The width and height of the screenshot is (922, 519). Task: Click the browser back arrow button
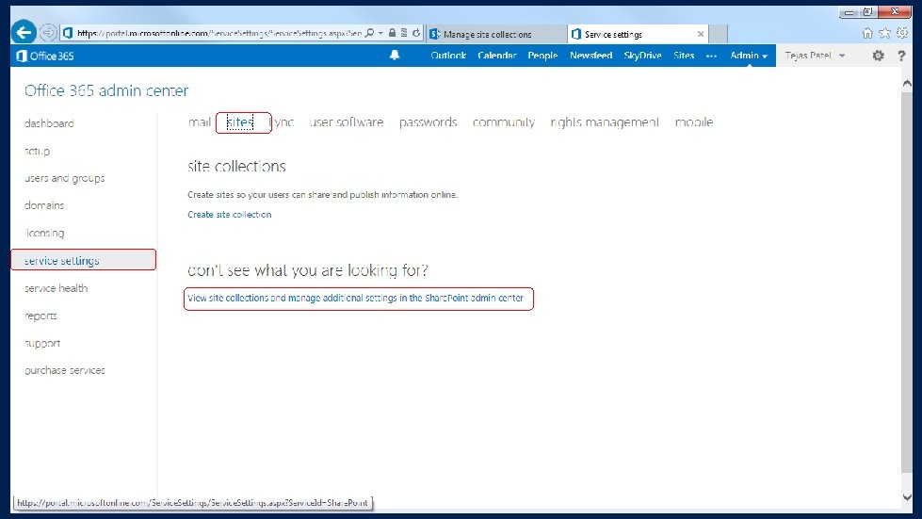pyautogui.click(x=24, y=32)
